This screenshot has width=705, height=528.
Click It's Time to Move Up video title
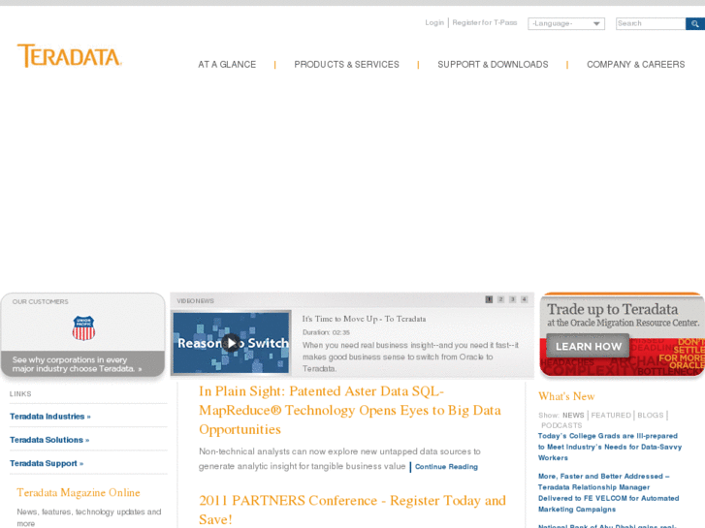point(364,319)
